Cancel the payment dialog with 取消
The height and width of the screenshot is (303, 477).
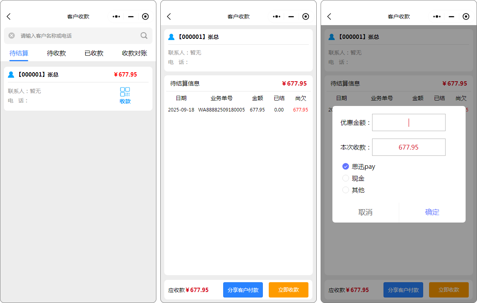coord(365,212)
